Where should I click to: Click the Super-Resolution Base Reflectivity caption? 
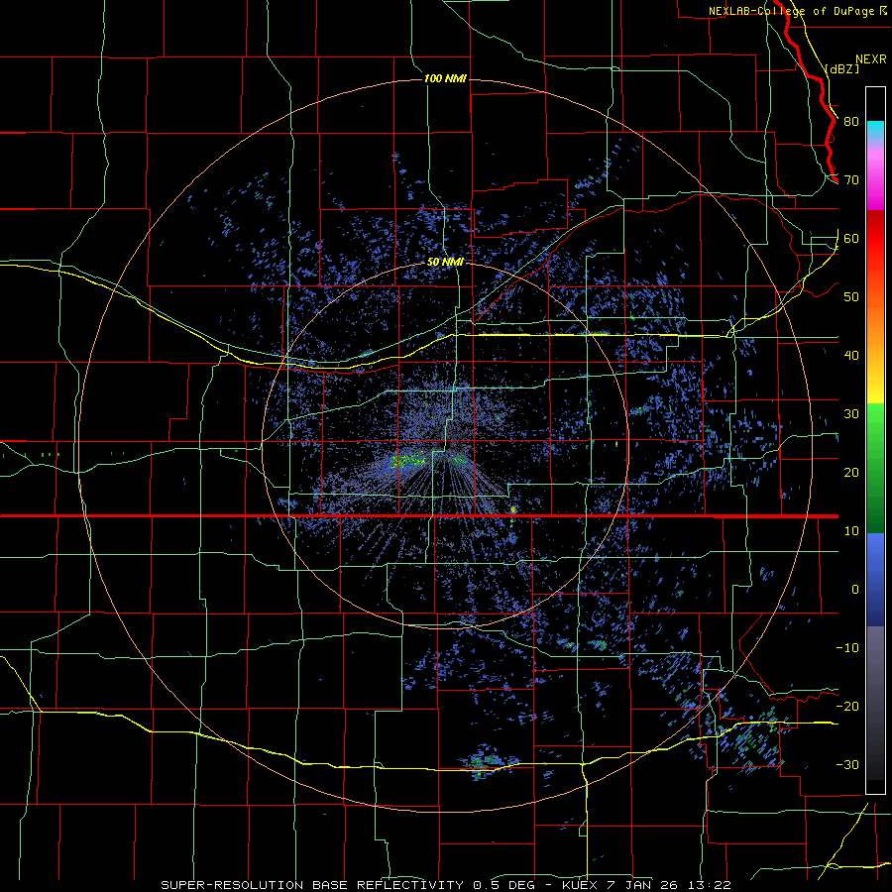(312, 885)
